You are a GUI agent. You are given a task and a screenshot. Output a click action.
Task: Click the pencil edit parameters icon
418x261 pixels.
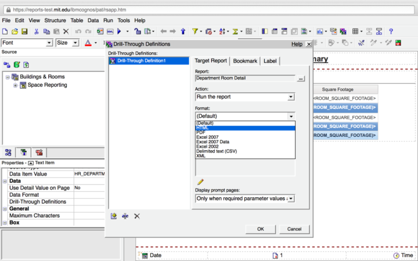200,182
